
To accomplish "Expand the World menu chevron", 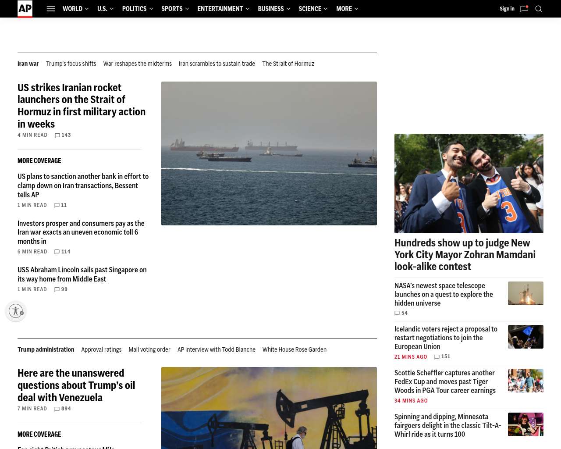I will pos(87,9).
